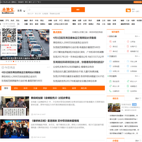Click the magnifier icon inside search box
142x142 pixels.
pyautogui.click(x=30, y=9)
